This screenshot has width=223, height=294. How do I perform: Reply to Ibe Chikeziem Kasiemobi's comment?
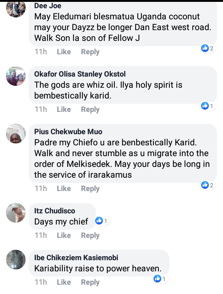click(90, 282)
